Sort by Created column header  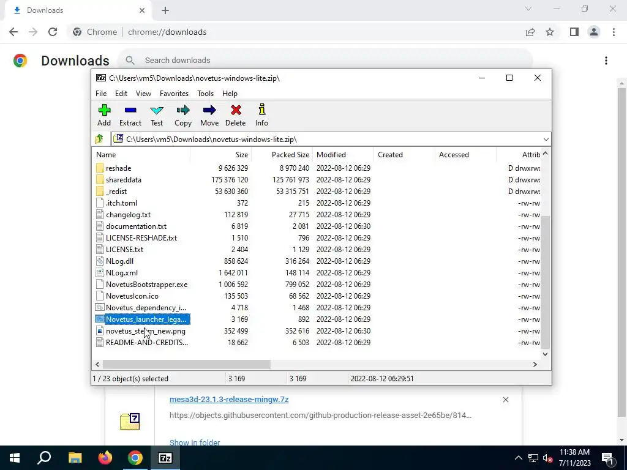[404, 155]
